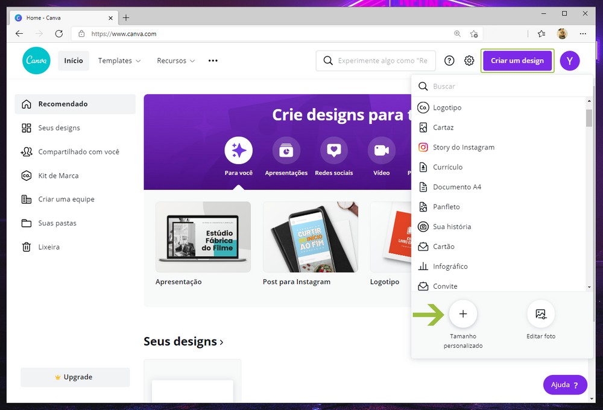
Task: Open the browser three-dot menu
Action: (x=583, y=33)
